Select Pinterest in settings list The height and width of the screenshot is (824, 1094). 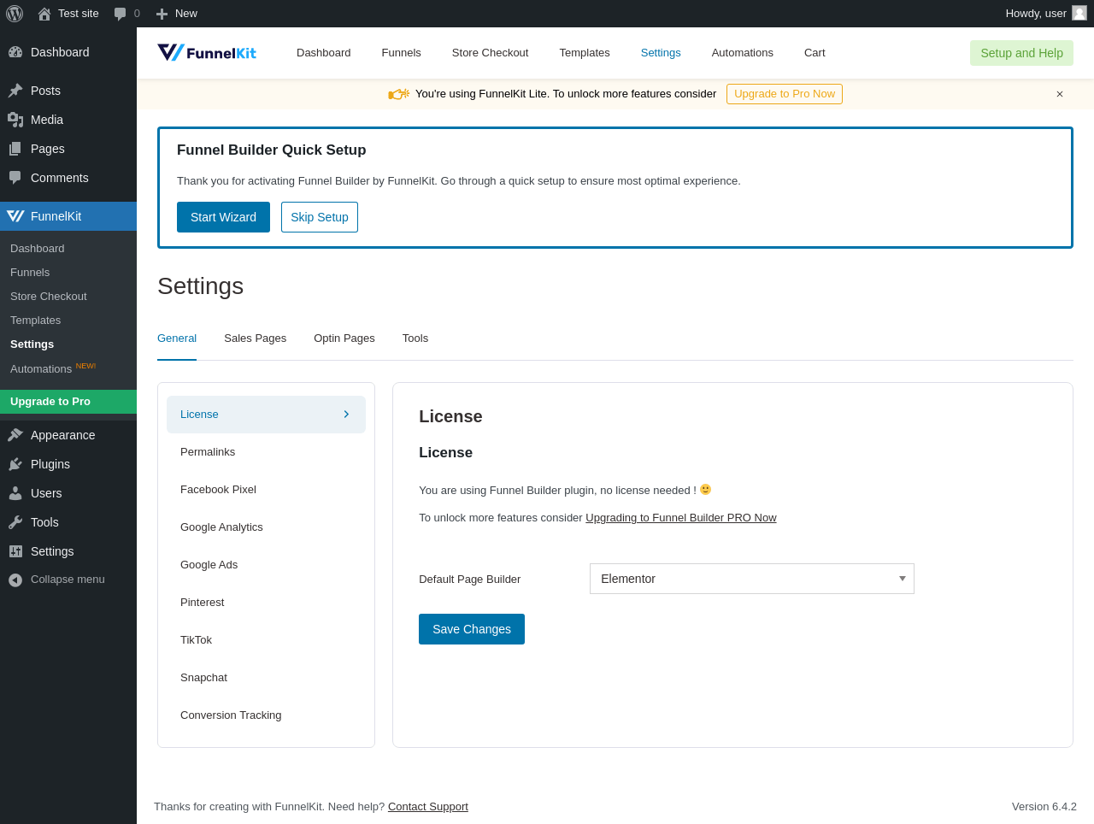point(266,603)
